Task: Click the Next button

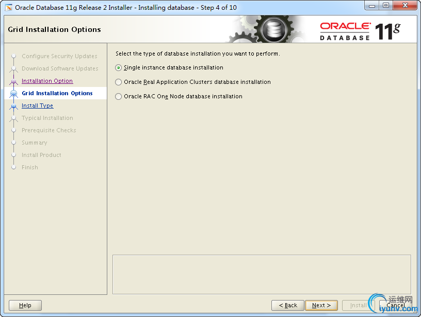Action: click(x=321, y=305)
